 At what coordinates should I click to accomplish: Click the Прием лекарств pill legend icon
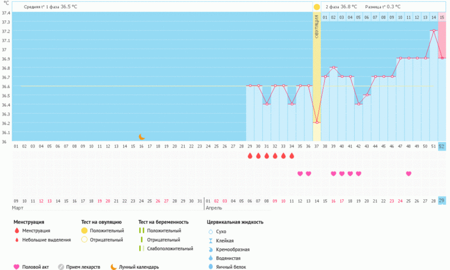(61, 267)
